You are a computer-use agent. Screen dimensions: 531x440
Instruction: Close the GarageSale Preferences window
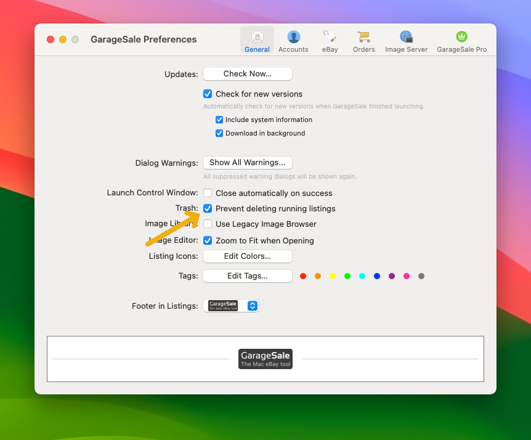51,39
